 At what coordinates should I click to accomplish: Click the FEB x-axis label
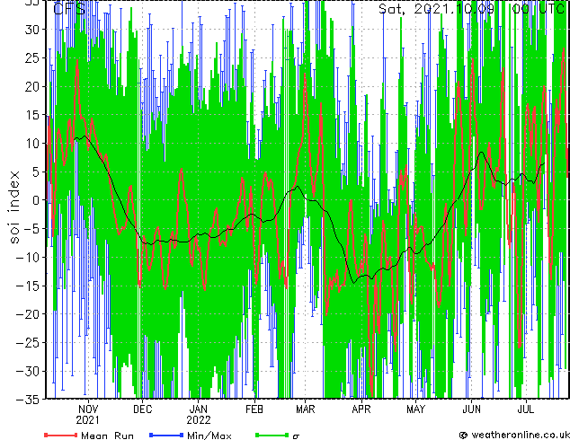point(254,409)
